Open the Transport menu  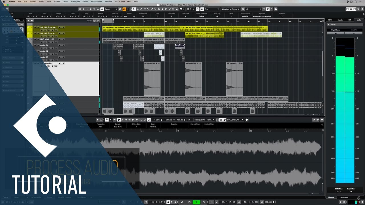(x=75, y=1)
